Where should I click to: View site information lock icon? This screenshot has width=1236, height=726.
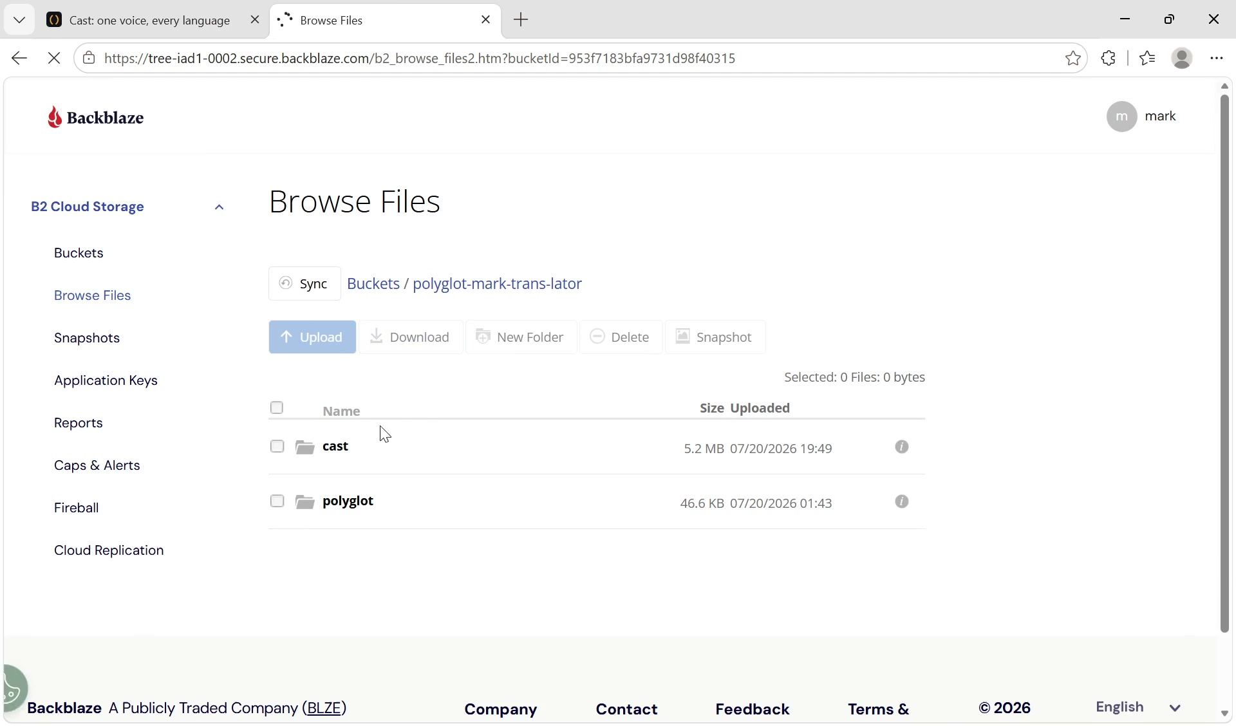[x=89, y=58]
